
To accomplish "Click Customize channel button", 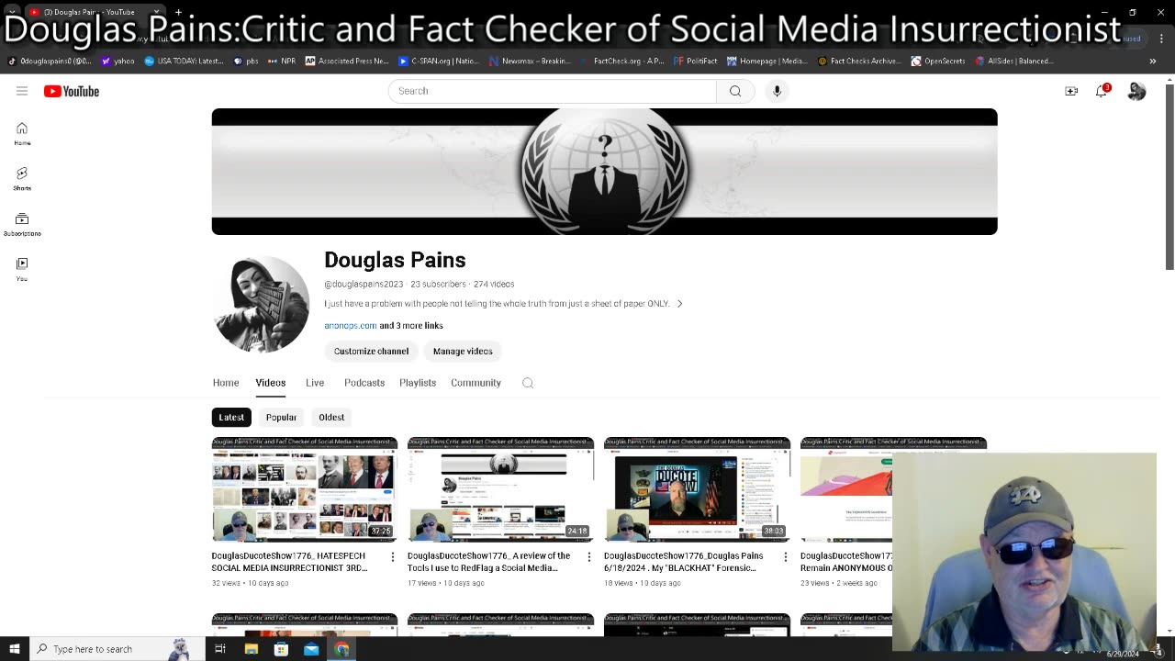I will [371, 352].
